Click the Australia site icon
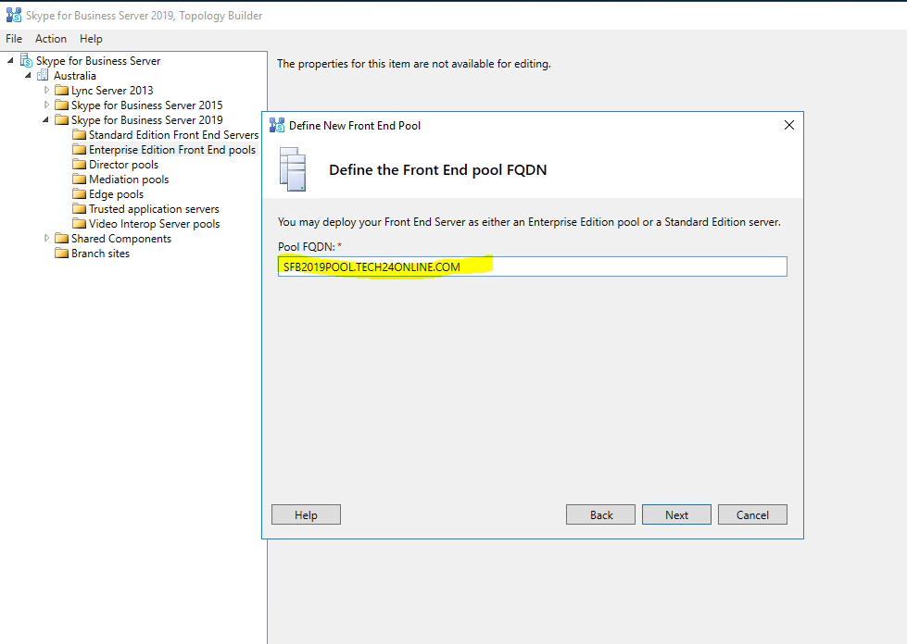 click(44, 76)
